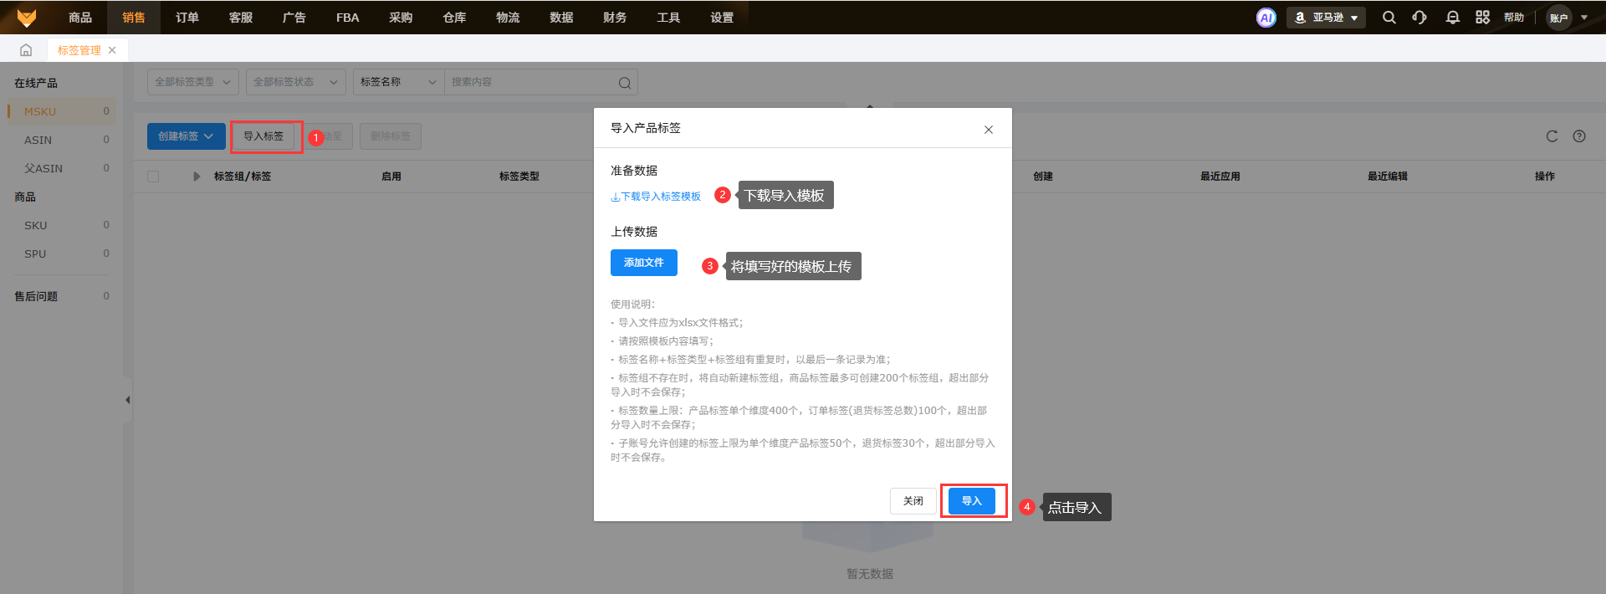This screenshot has height=594, width=1606.
Task: Open the 全部标签状态 dropdown
Action: coord(295,82)
